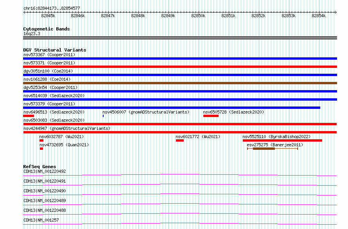
Task: Click the nsv6505728 (Sedlazeck2020) red bar
Action: (211, 116)
